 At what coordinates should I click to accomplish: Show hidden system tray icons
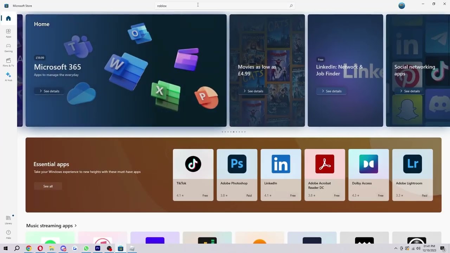click(396, 248)
